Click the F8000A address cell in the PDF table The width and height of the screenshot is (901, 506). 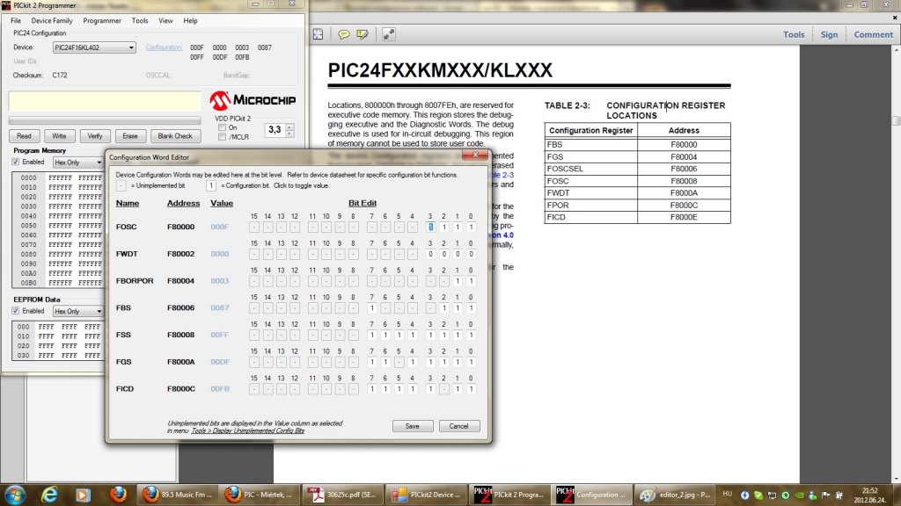[684, 193]
